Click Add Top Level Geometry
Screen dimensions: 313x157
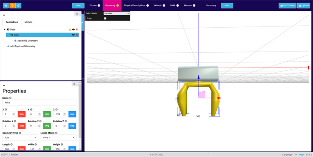[x=22, y=46]
